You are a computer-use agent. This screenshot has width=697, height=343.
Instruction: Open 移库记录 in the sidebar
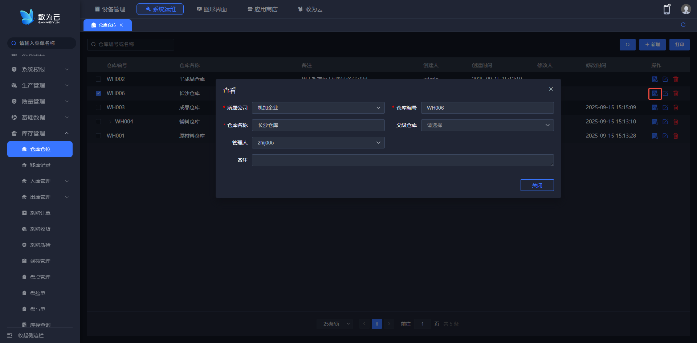(x=40, y=165)
